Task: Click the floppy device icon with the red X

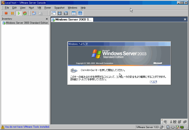Action: [177, 127]
